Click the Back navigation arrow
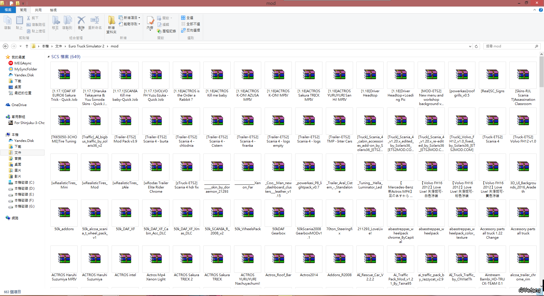Image resolution: width=544 pixels, height=296 pixels. [x=5, y=46]
